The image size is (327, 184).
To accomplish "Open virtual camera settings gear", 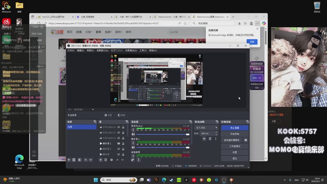I will pos(246,140).
